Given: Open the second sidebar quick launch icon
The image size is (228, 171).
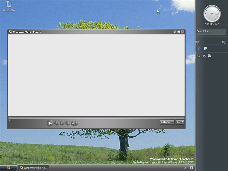Looking at the screenshot, I should 205,48.
